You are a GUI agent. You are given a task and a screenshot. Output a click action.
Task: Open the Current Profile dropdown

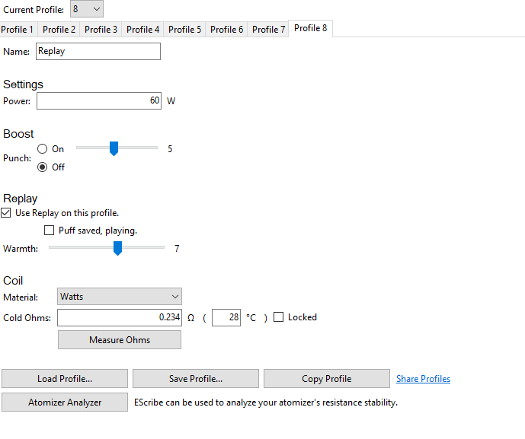[86, 9]
